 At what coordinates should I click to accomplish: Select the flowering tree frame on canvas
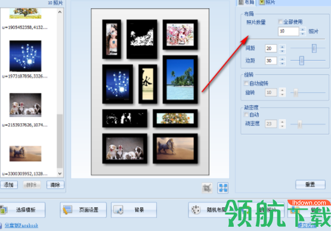tap(175, 118)
